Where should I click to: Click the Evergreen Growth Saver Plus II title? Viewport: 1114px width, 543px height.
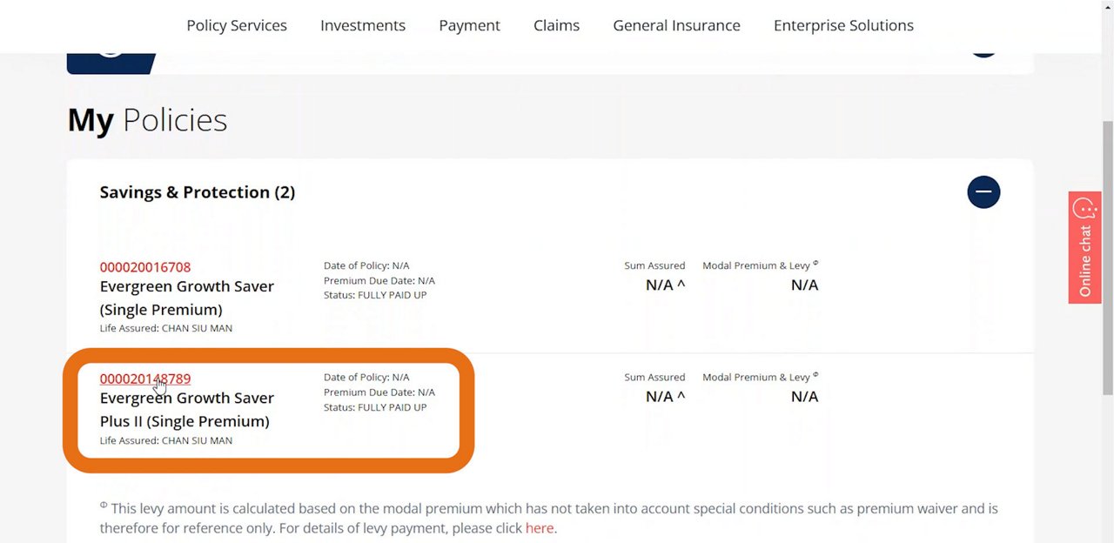coord(186,409)
